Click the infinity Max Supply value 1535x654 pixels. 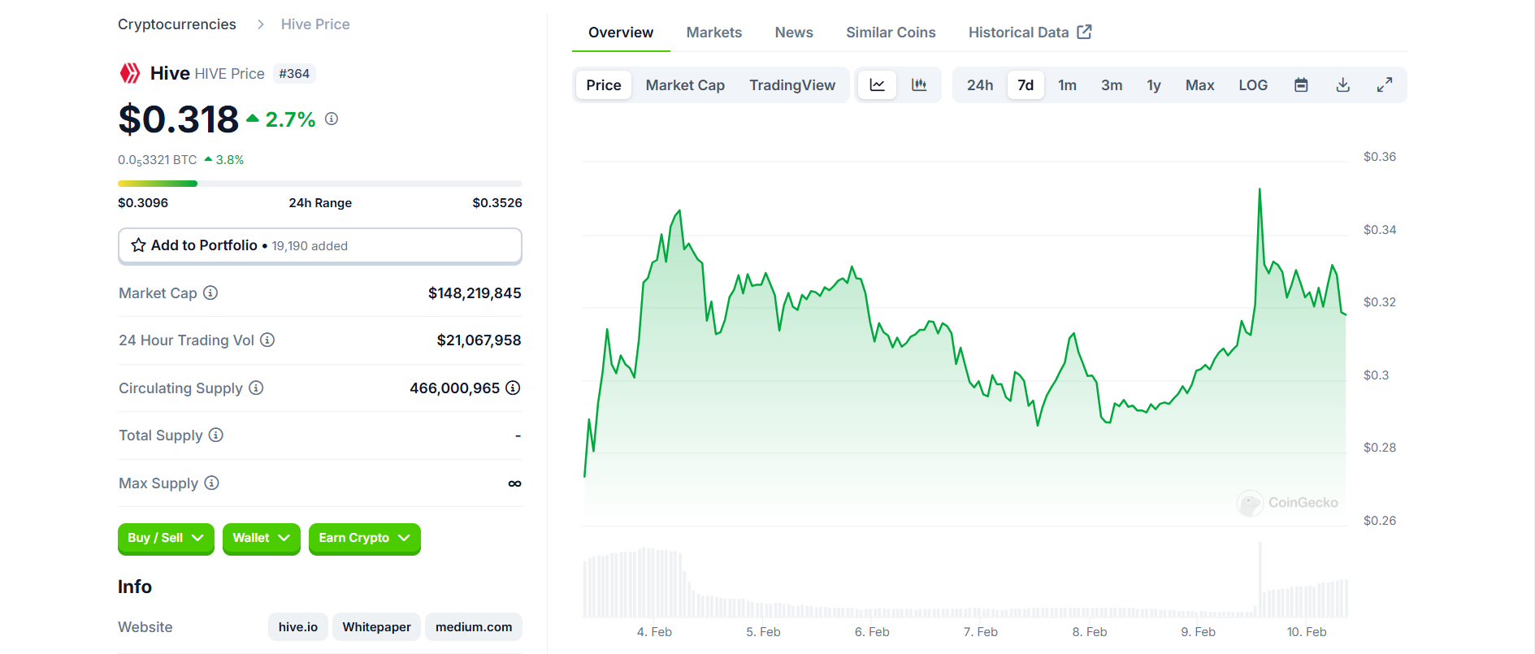coord(514,483)
